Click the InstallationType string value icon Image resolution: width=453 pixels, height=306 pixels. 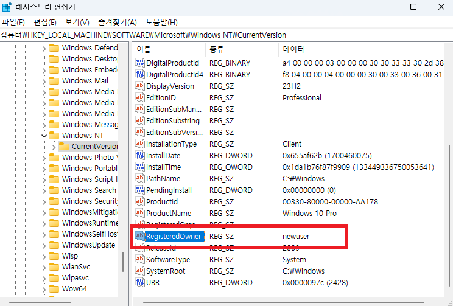(x=140, y=144)
